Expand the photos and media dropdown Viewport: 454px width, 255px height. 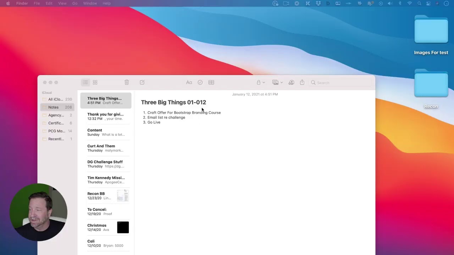point(277,83)
